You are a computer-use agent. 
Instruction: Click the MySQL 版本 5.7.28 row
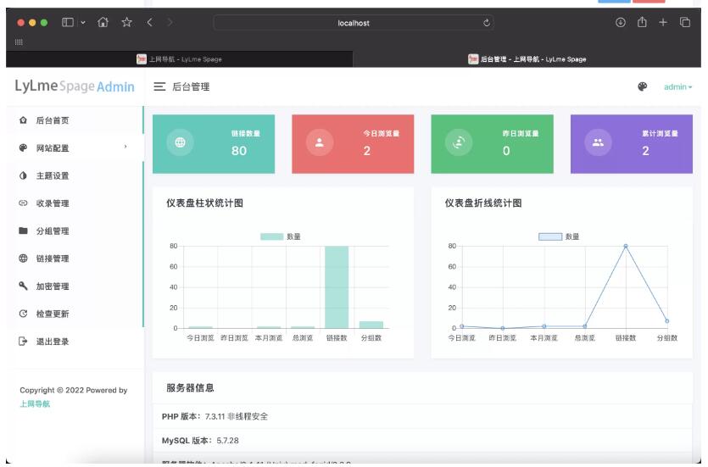(x=422, y=441)
